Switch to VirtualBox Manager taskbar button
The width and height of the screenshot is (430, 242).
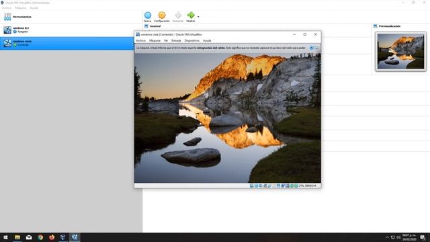(x=62, y=237)
